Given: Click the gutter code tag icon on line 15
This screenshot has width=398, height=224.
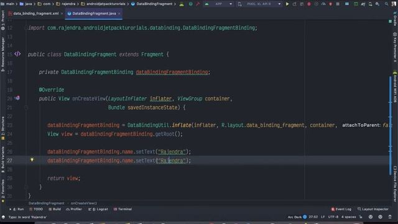Looking at the screenshot, I should coord(17,54).
